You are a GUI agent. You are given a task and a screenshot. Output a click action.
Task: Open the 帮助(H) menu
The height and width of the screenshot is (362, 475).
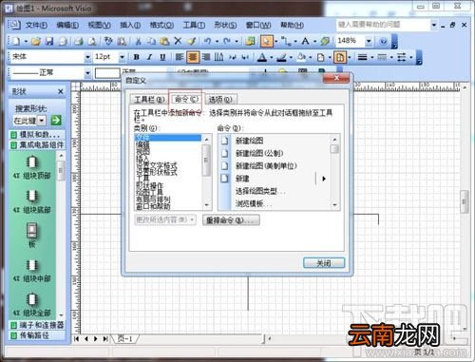point(292,25)
